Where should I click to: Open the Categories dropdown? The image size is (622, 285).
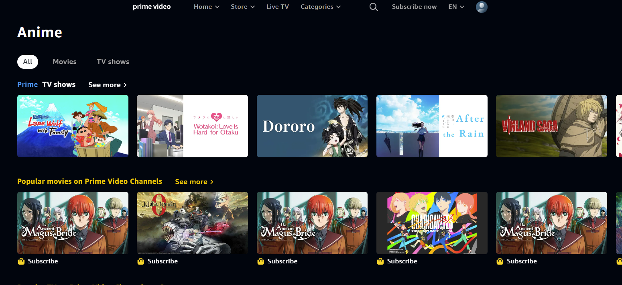(x=321, y=7)
